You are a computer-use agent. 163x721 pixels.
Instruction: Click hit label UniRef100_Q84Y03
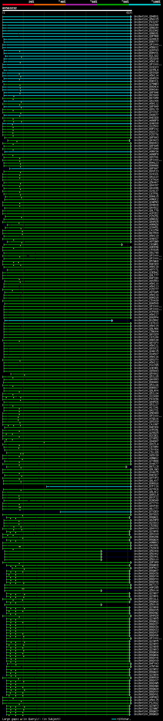click(x=146, y=529)
